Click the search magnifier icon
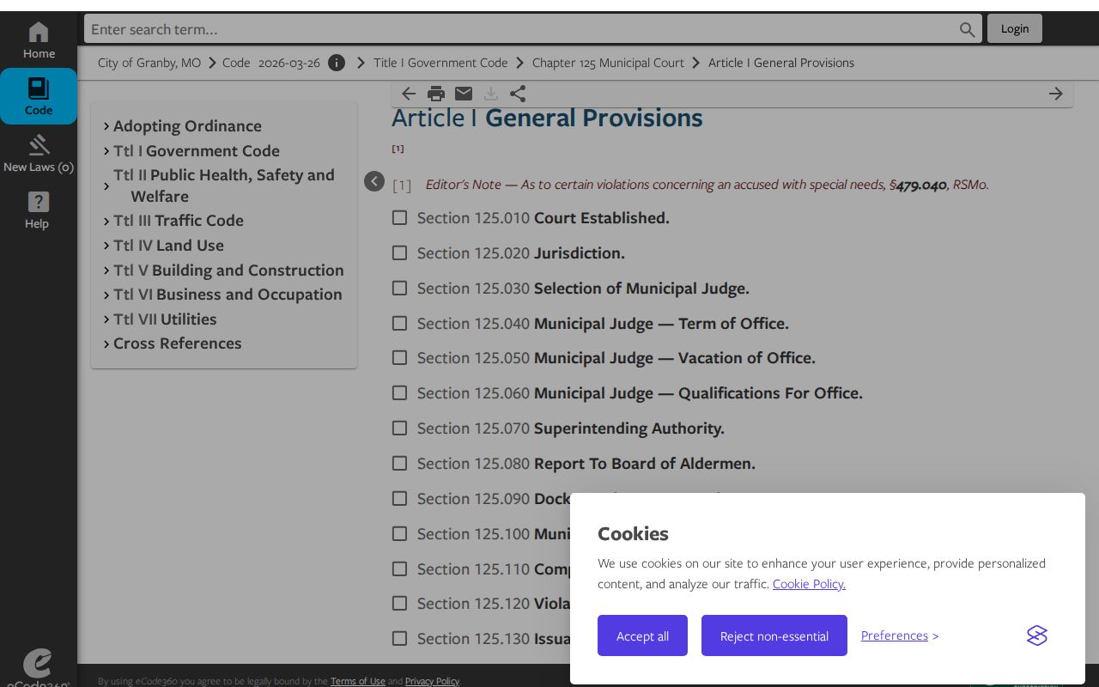 (968, 29)
